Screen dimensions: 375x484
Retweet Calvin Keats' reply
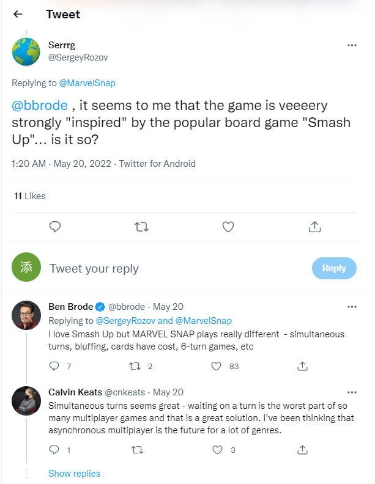point(137,450)
